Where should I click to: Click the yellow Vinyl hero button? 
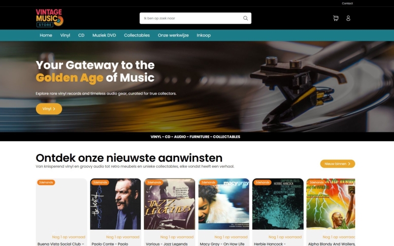[49, 109]
